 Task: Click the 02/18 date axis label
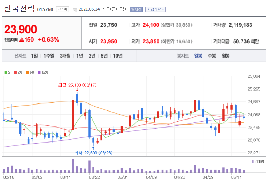coord(9,177)
